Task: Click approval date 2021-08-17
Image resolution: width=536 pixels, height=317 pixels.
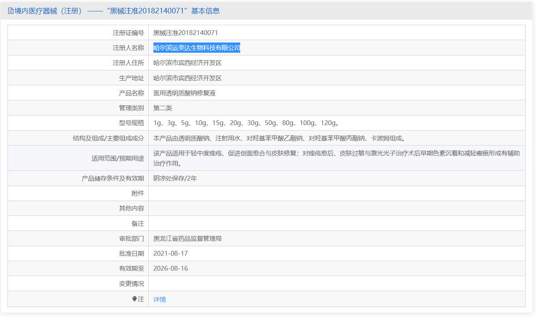Action: tap(171, 254)
